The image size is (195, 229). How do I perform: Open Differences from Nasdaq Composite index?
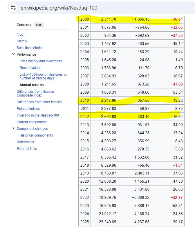[x=35, y=93]
